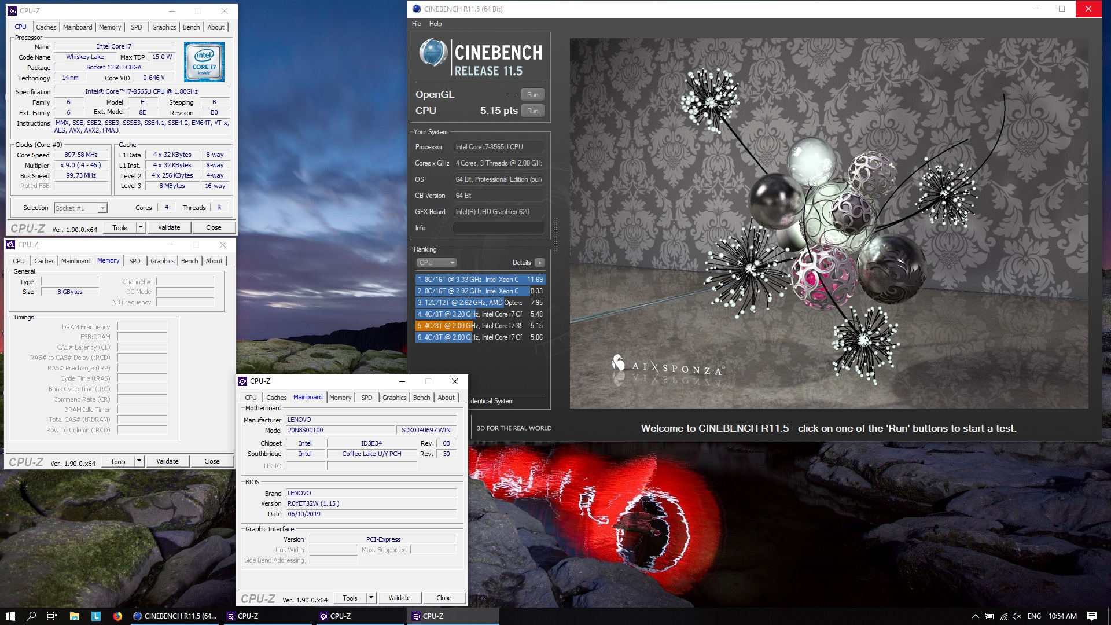
Task: Open Tools dropdown arrow in Memory window
Action: [x=138, y=461]
